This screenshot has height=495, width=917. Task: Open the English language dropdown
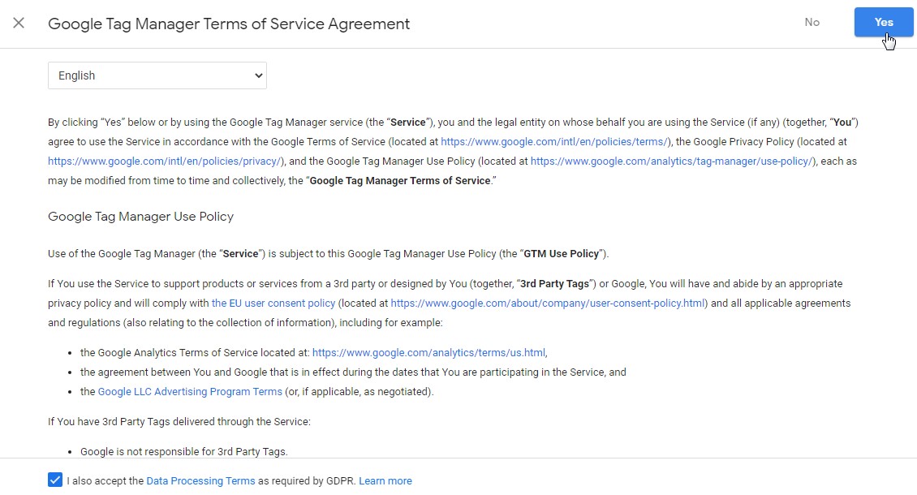click(x=157, y=75)
